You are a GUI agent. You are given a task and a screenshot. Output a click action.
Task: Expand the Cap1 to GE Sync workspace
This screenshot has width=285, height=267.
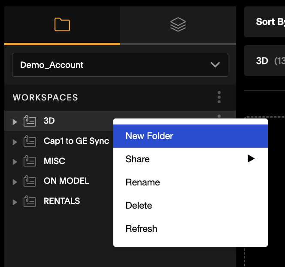[15, 142]
